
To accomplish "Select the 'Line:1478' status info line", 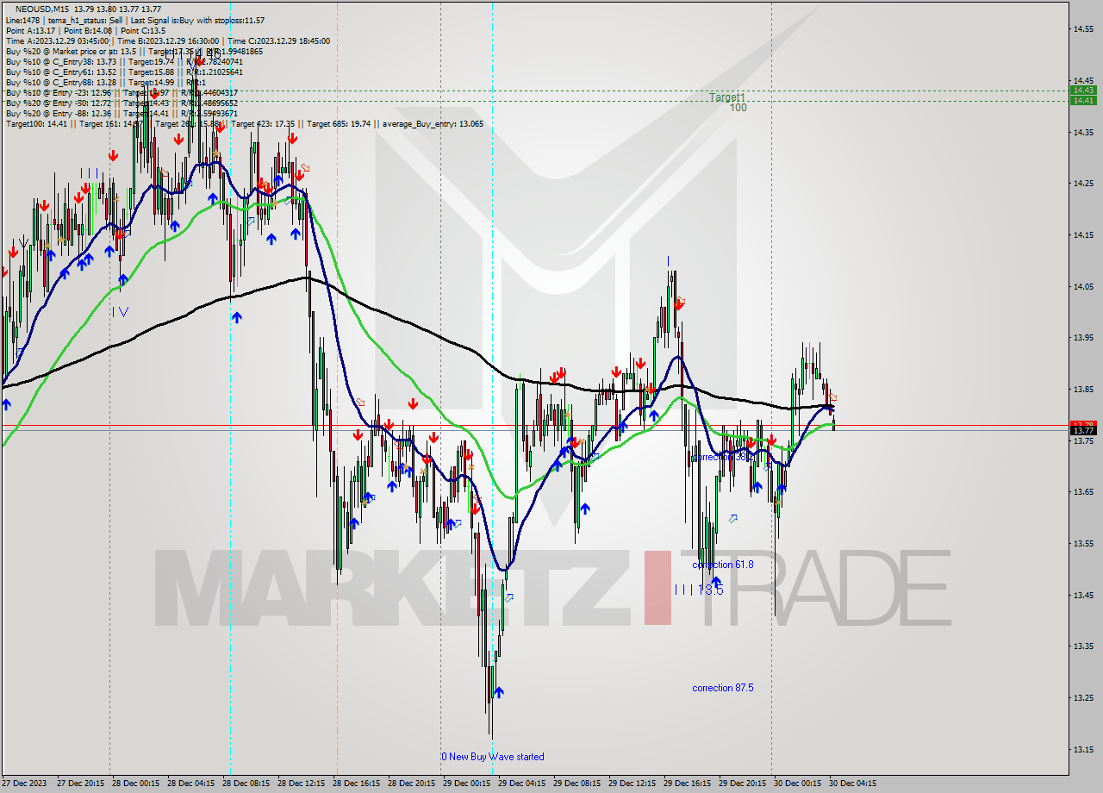I will coord(135,20).
